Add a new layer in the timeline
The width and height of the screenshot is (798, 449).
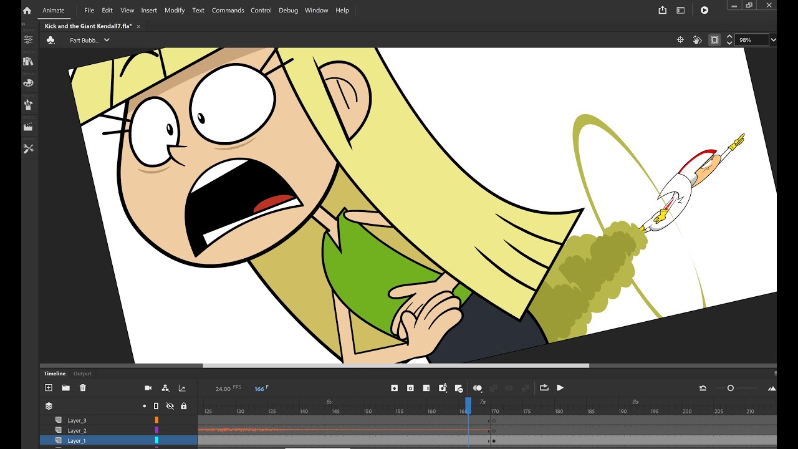[x=49, y=388]
